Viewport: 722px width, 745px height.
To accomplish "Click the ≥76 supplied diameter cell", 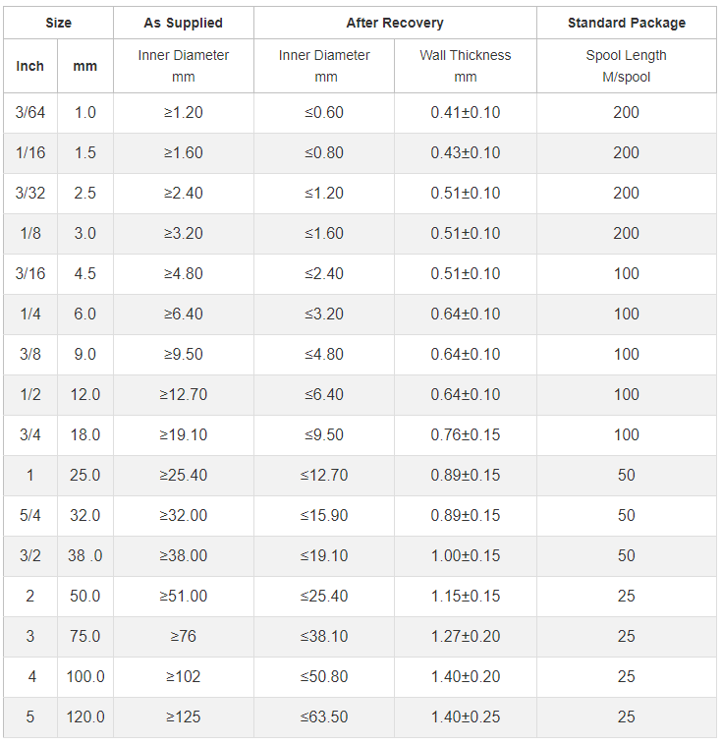I will click(183, 637).
